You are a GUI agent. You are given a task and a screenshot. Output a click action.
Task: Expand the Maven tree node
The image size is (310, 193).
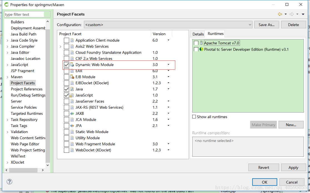point(7,77)
